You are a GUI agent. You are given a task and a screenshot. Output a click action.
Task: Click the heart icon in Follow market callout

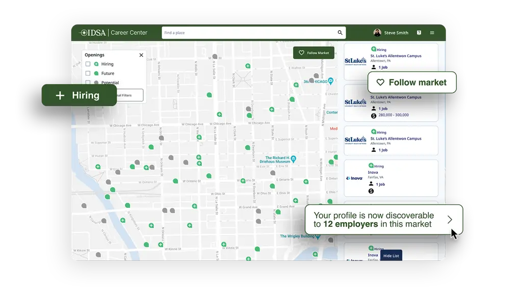380,82
